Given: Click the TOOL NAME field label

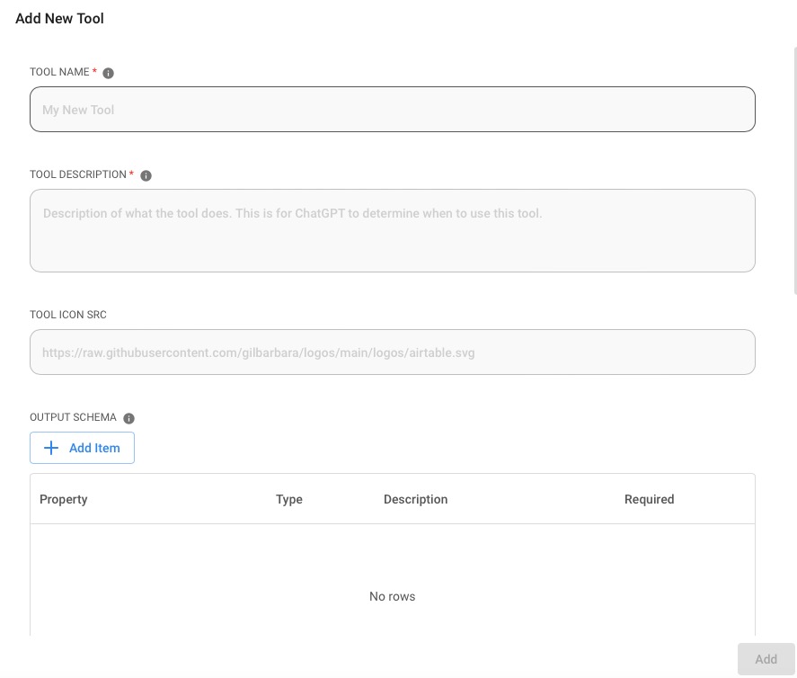Looking at the screenshot, I should pos(59,72).
